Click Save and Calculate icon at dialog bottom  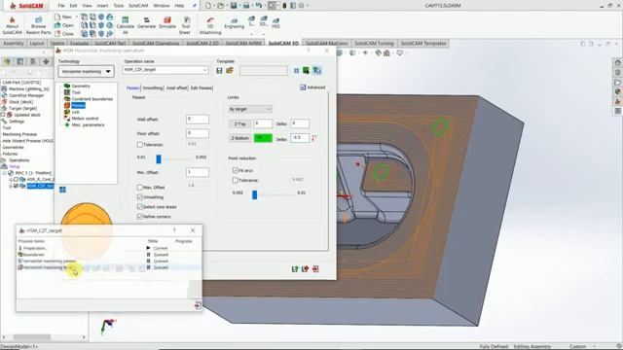pyautogui.click(x=295, y=269)
